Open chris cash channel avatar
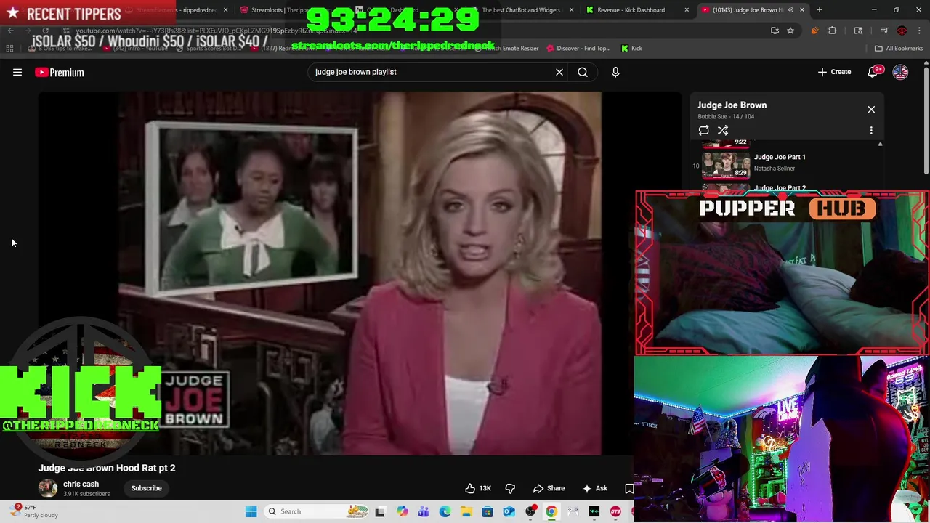Viewport: 930px width, 523px height. click(x=48, y=488)
